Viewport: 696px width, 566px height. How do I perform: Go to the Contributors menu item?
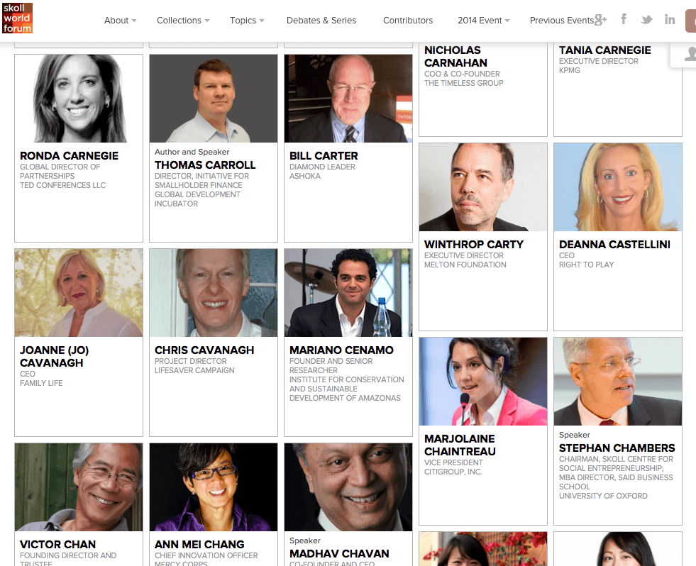coord(408,21)
